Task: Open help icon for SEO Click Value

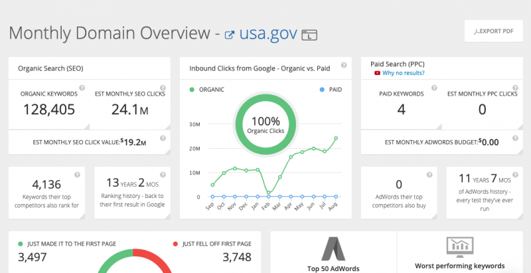Action: (x=163, y=138)
